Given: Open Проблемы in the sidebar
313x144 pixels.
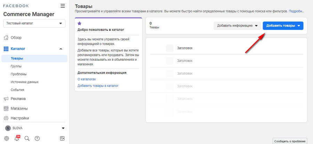Looking at the screenshot, I should pos(19,74).
